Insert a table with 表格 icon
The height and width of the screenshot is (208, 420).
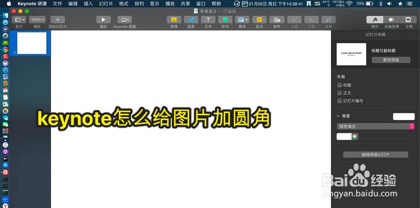coord(174,20)
